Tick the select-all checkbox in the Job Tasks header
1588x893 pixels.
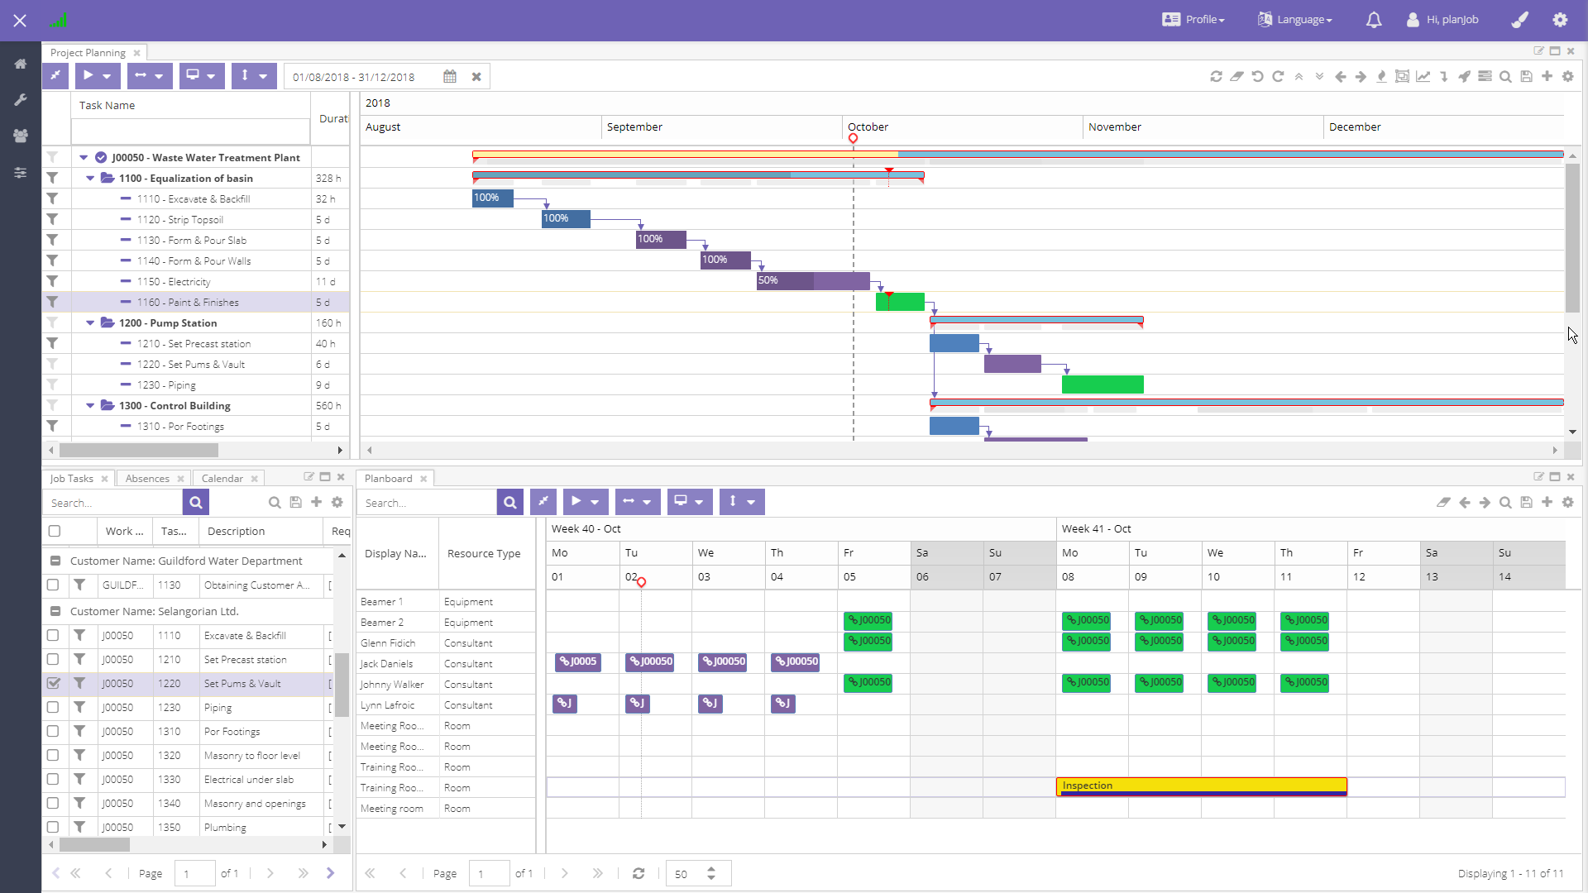[54, 531]
